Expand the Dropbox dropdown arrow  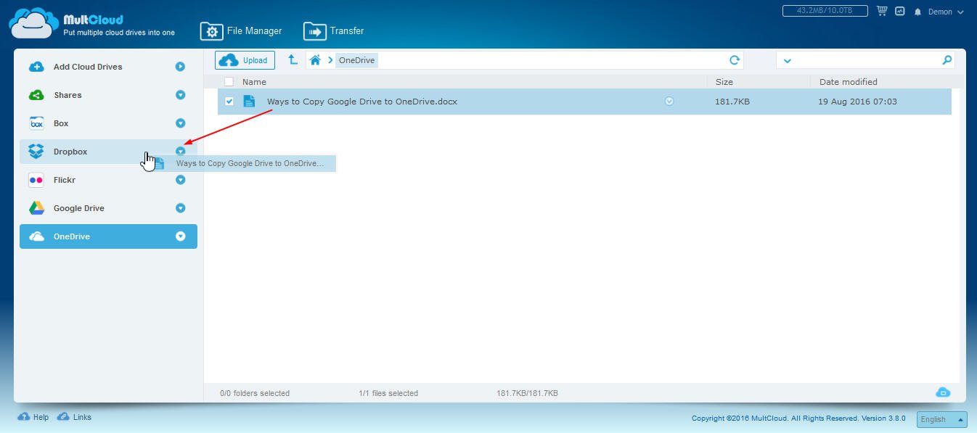(x=181, y=152)
